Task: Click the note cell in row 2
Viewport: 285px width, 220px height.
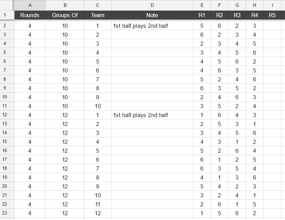Action: 152,26
